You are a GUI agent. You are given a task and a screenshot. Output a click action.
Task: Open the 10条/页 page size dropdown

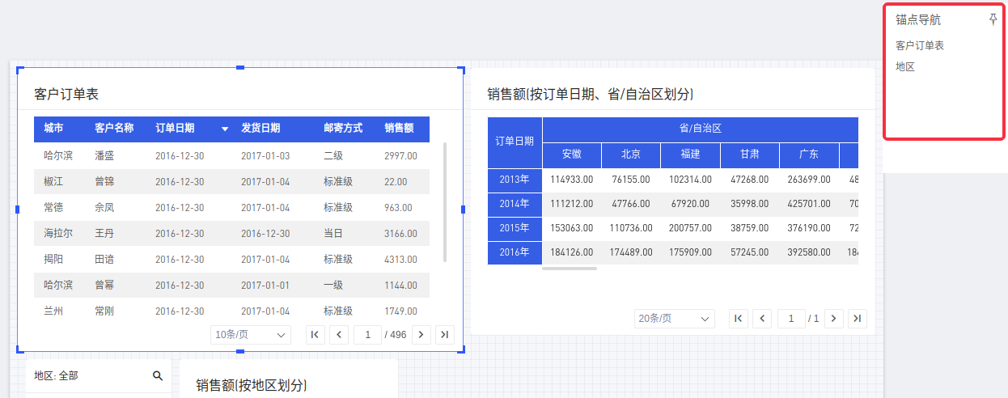click(250, 335)
